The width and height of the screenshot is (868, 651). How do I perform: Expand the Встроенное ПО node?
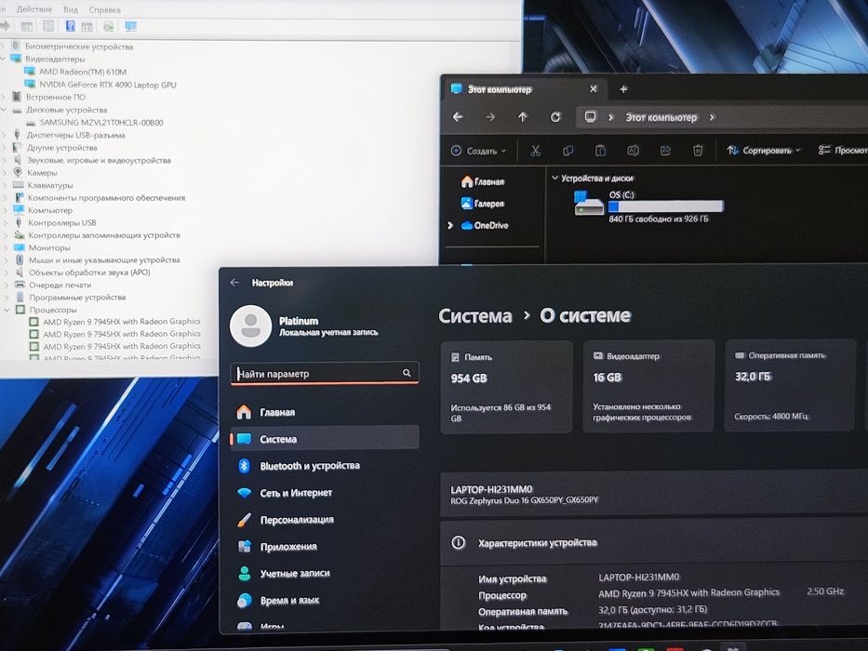[x=4, y=97]
